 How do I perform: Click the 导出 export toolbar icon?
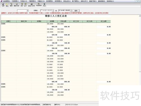pos(7,5)
